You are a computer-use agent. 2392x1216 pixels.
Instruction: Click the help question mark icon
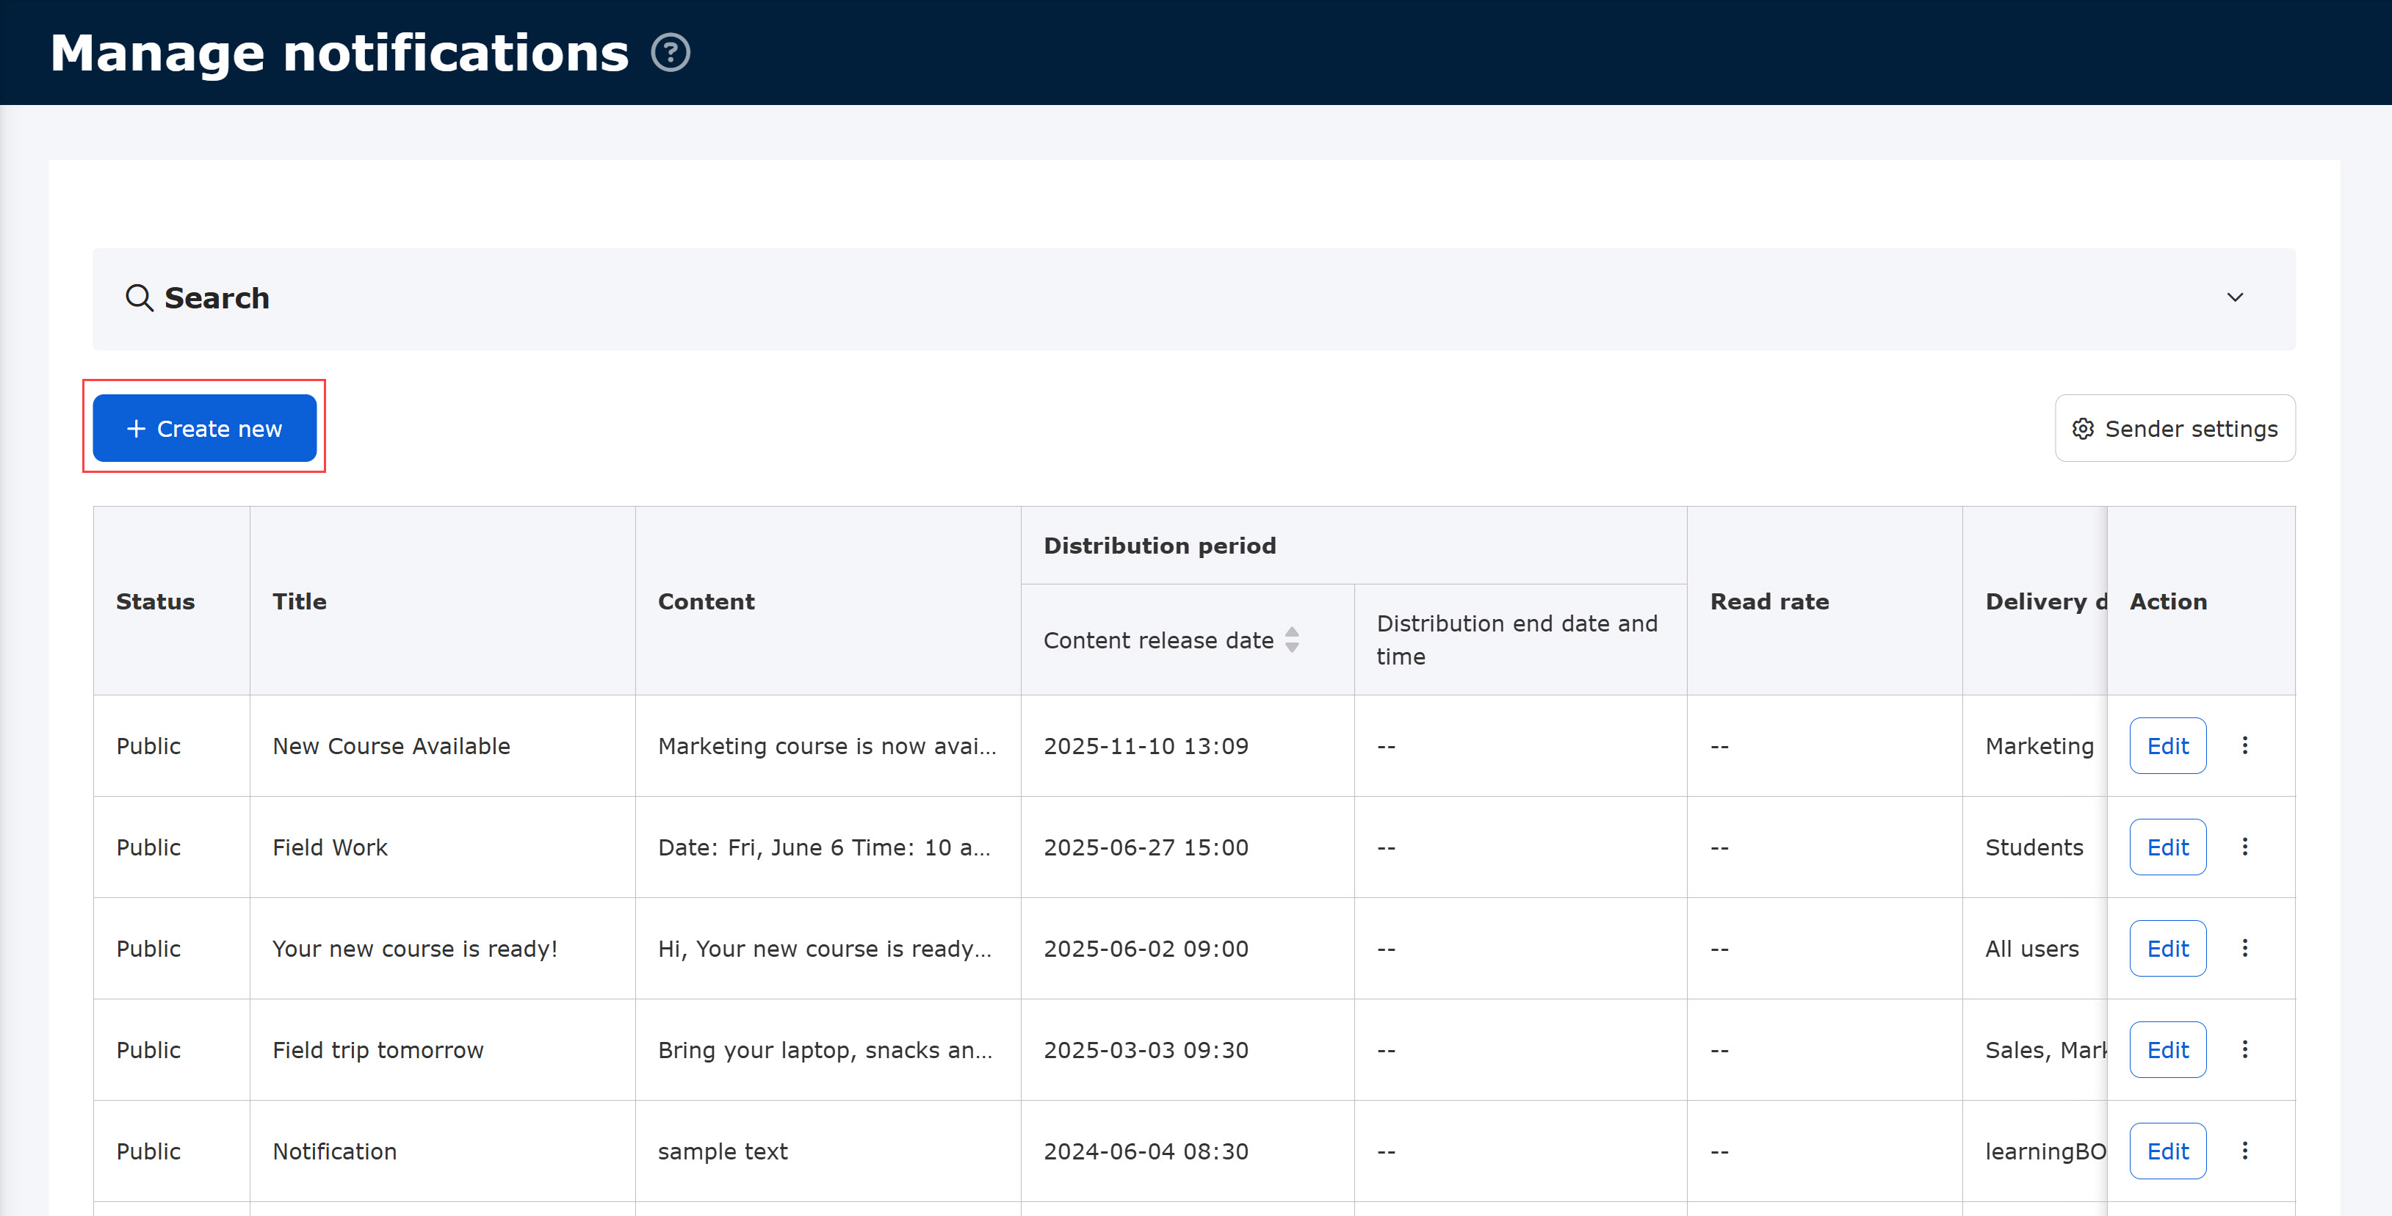670,53
